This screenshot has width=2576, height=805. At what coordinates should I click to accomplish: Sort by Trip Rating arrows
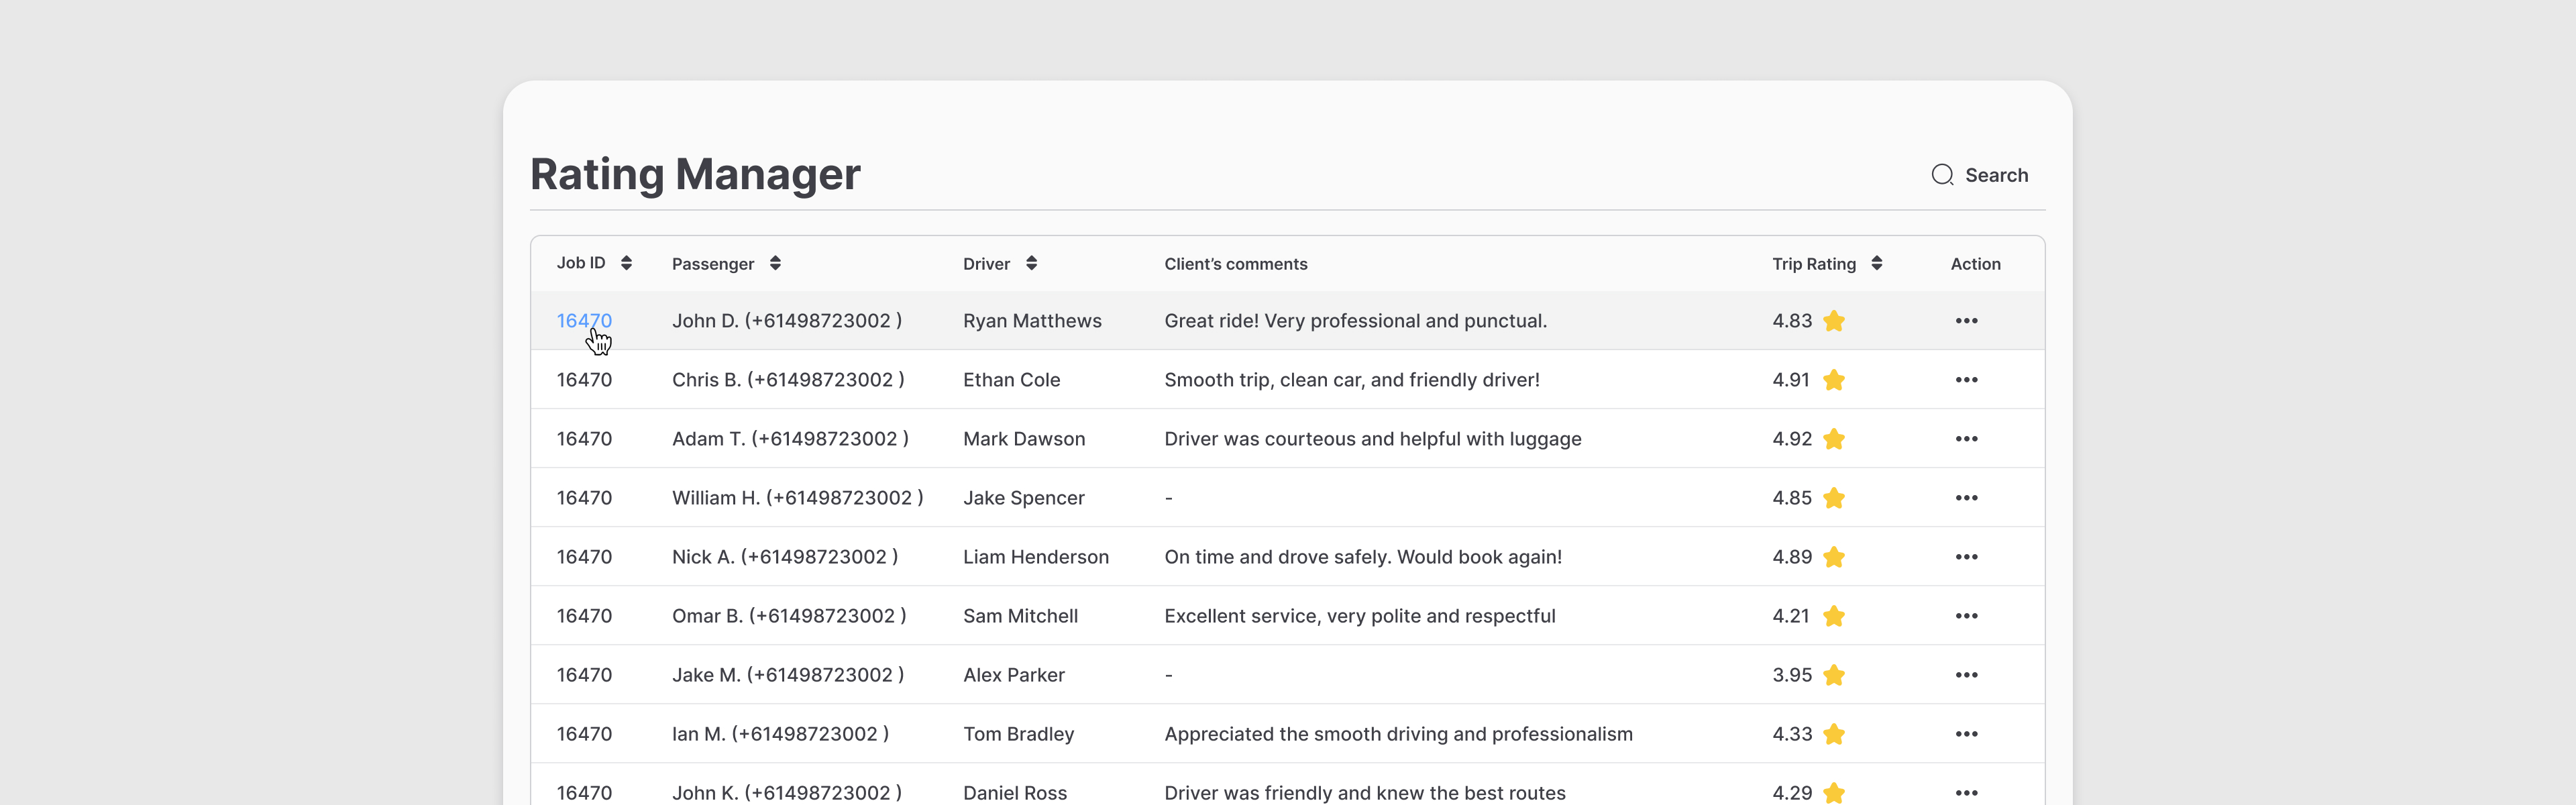(1876, 263)
